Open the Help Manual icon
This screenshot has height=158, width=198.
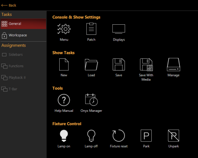[x=64, y=100]
